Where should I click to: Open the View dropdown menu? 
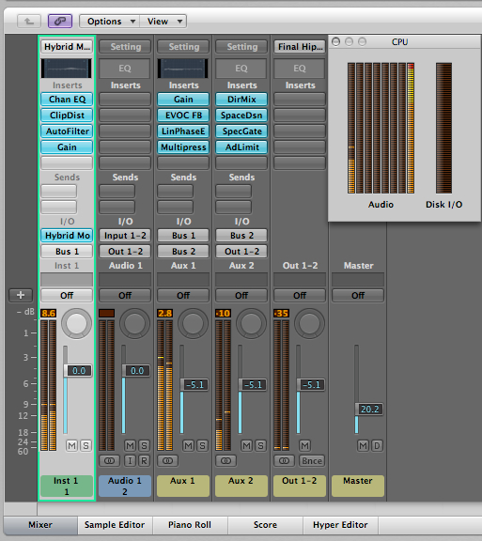tap(163, 21)
